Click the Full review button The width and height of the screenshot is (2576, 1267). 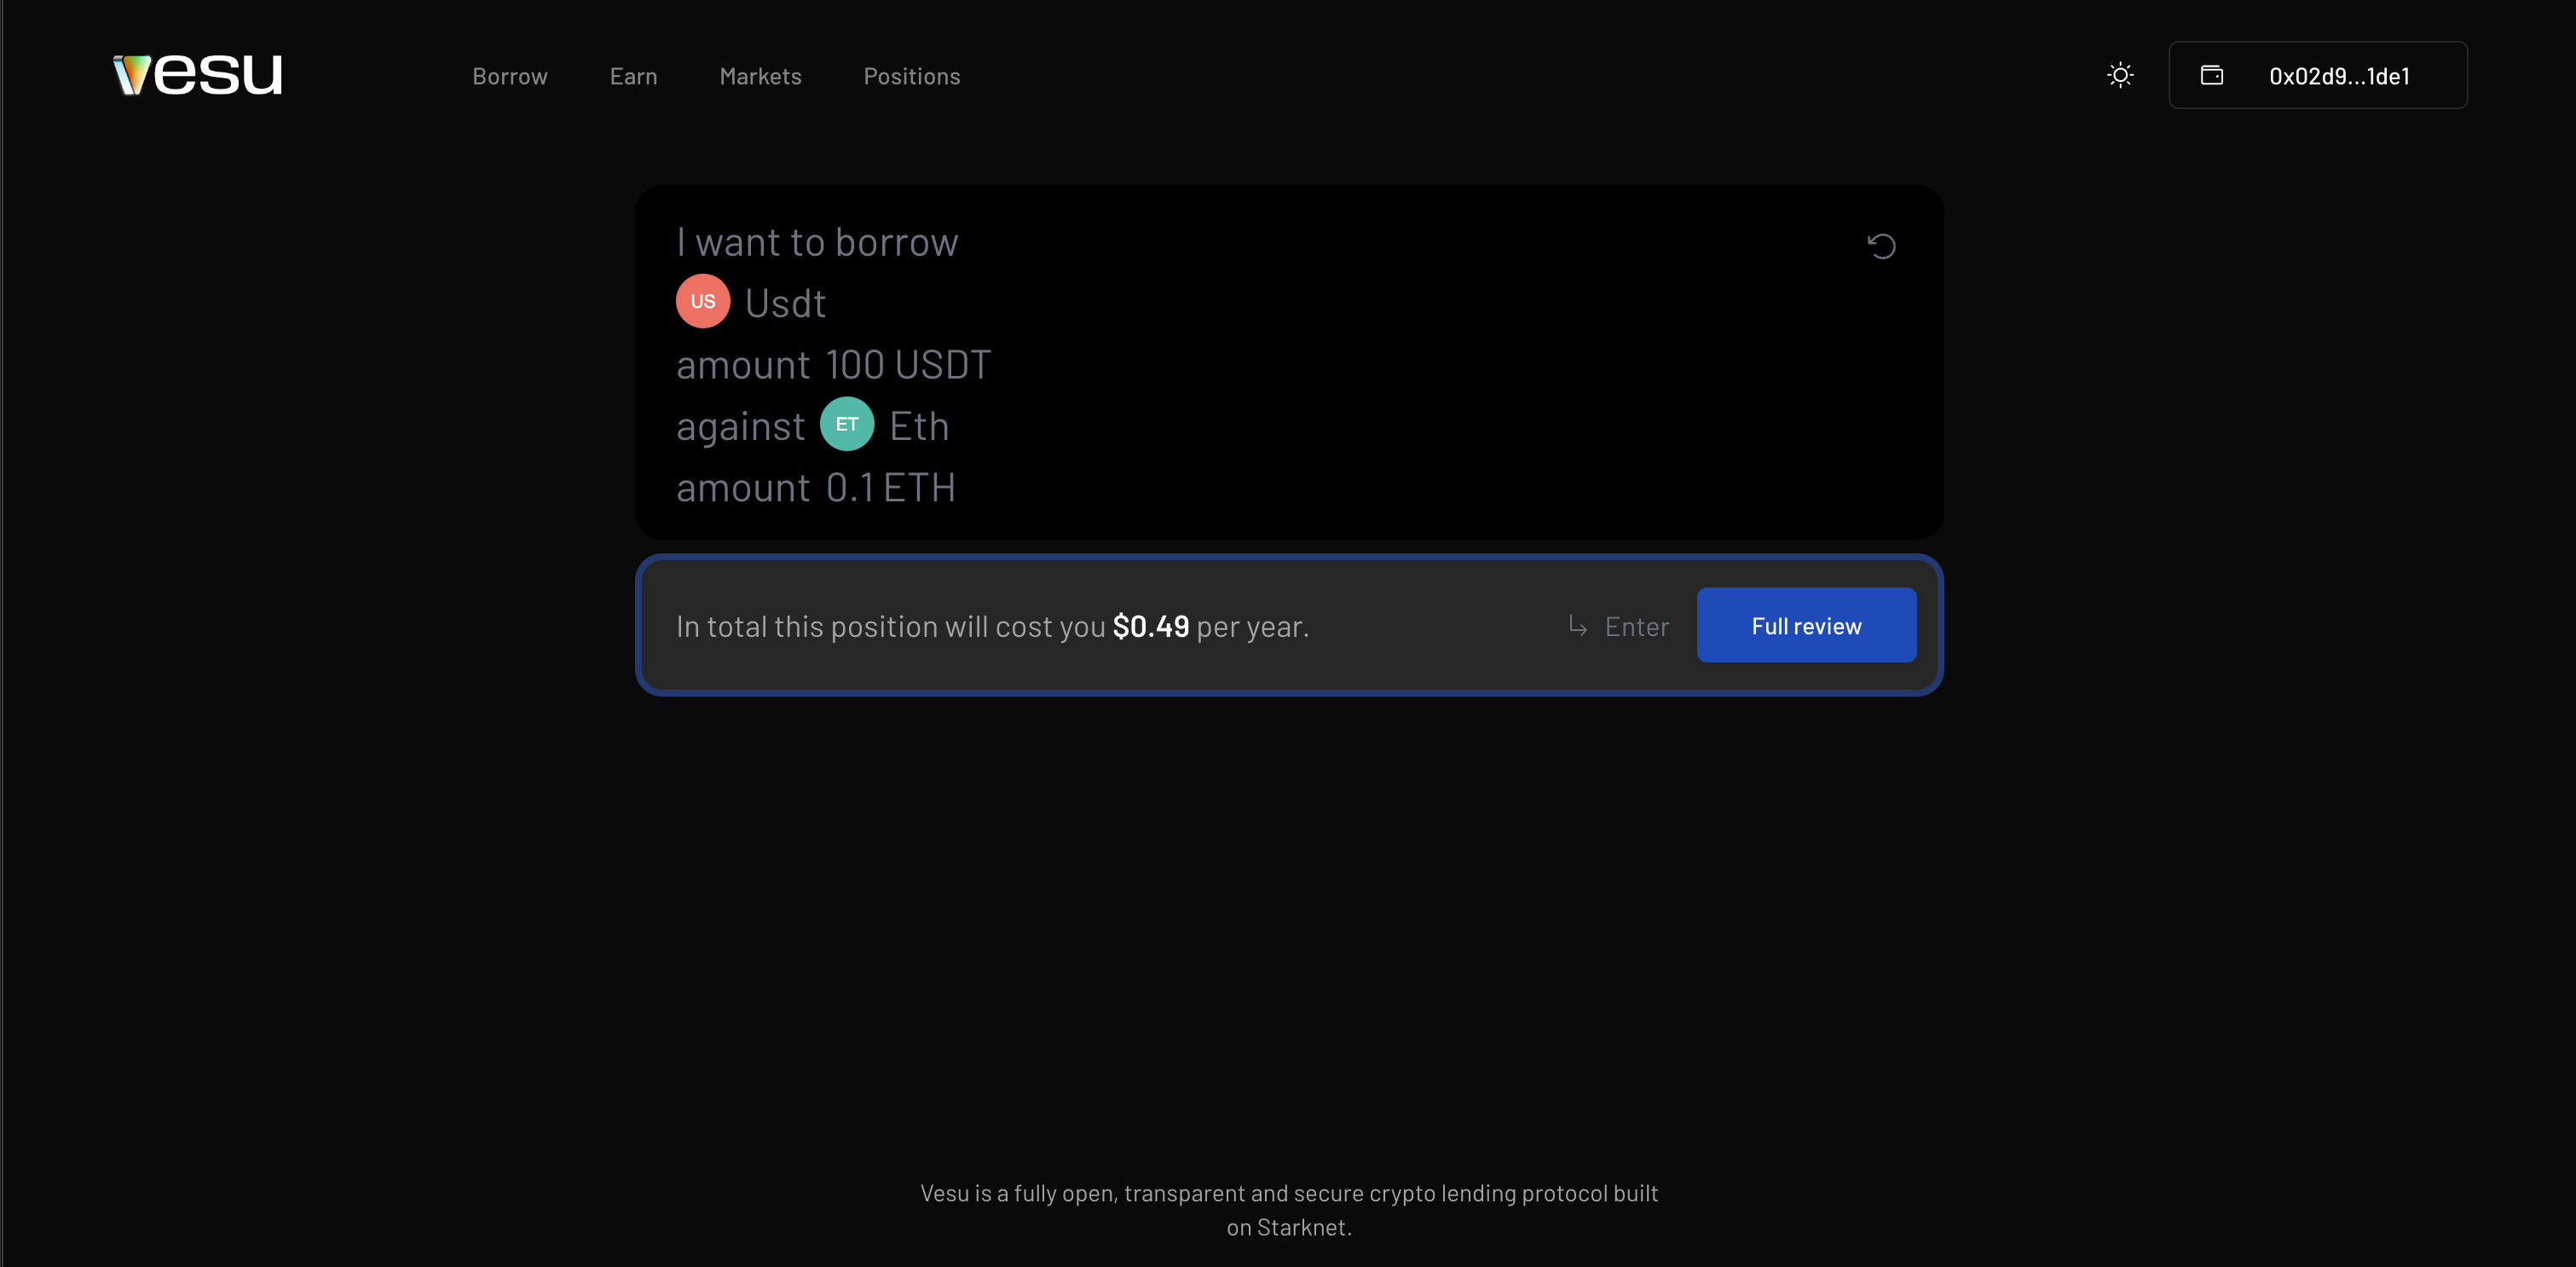pos(1806,625)
